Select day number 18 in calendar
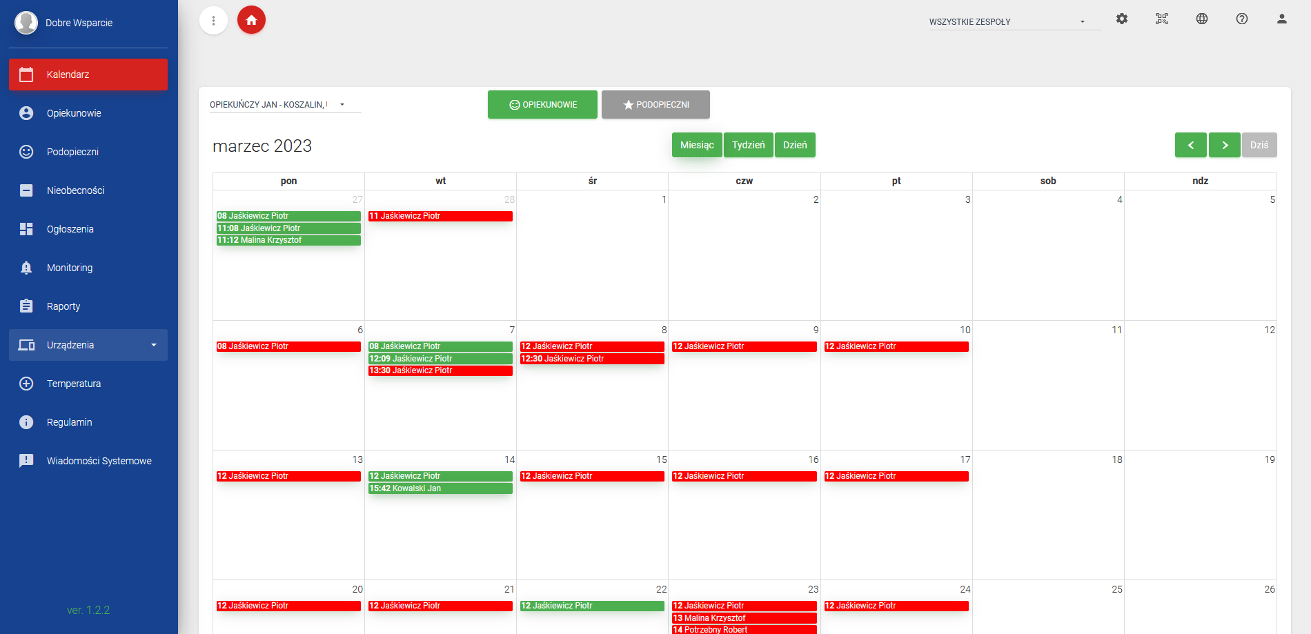 coord(1117,459)
